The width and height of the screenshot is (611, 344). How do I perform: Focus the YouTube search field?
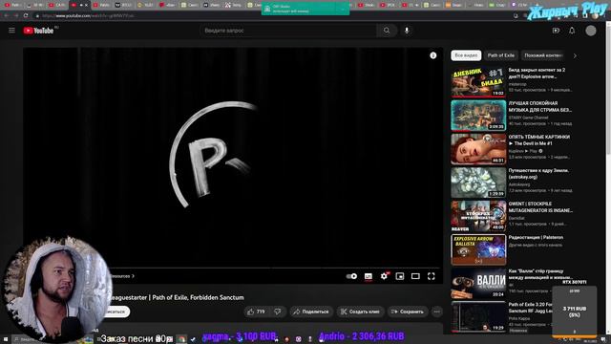288,31
